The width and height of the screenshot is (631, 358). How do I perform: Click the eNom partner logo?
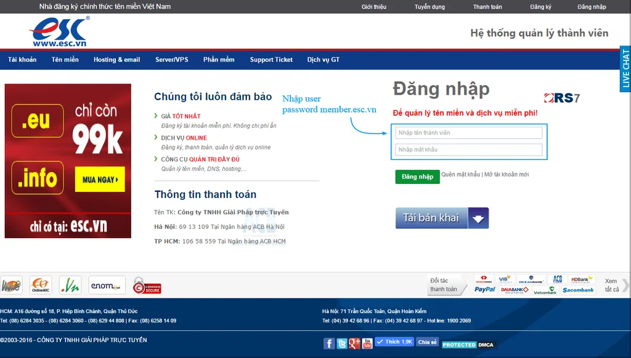tap(107, 285)
